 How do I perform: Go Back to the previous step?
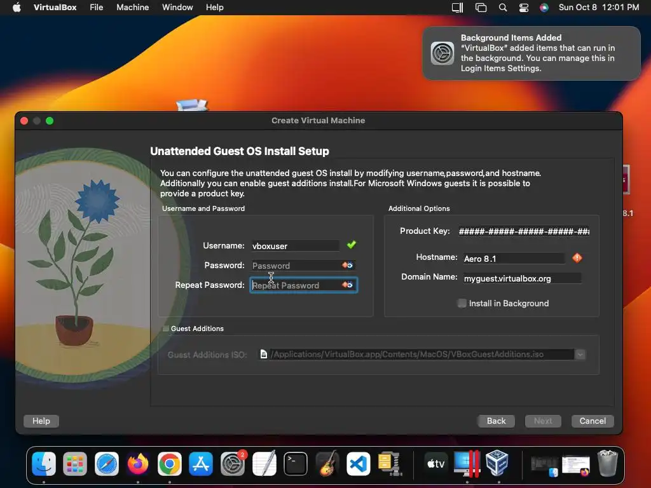click(496, 421)
